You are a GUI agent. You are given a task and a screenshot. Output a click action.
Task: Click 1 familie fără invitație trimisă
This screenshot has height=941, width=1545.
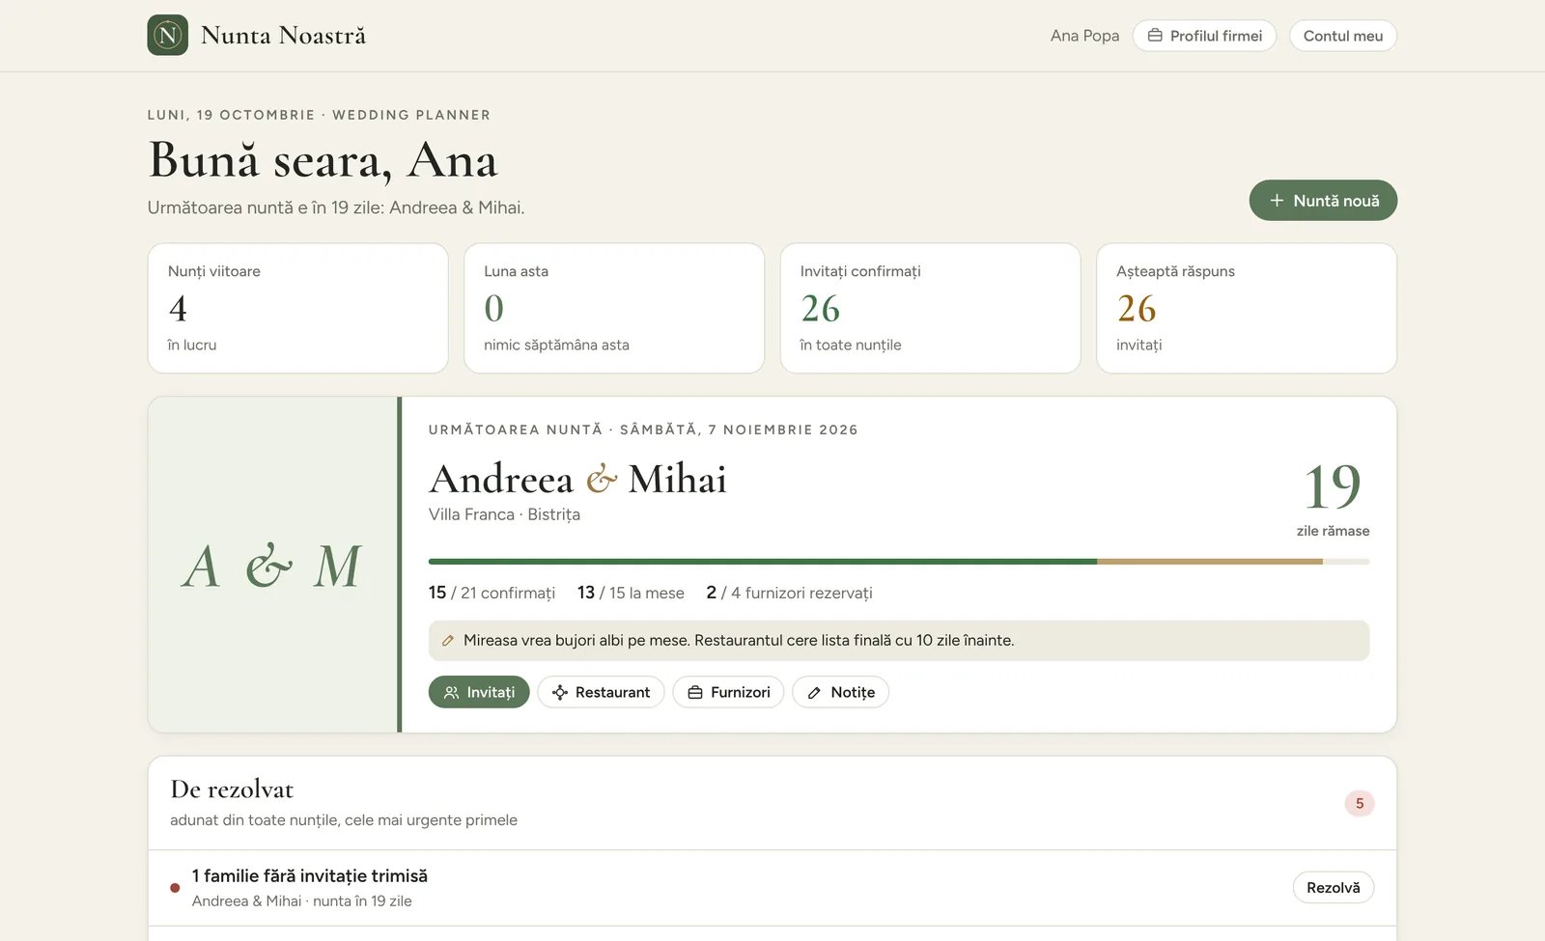click(x=310, y=875)
